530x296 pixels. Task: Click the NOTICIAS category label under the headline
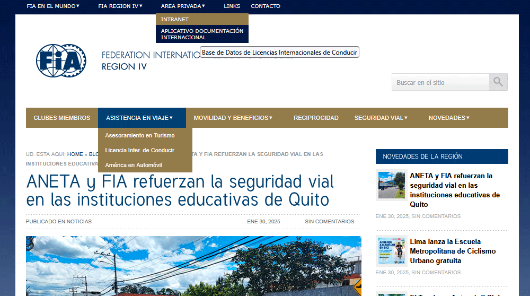pos(79,222)
